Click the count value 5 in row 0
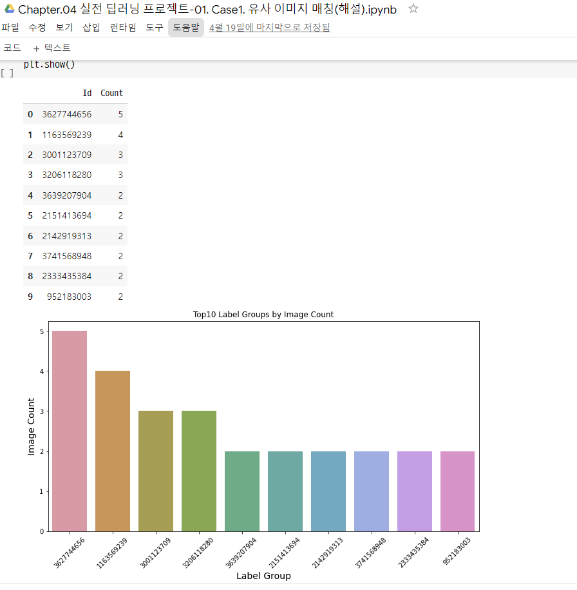The image size is (577, 590). [120, 114]
